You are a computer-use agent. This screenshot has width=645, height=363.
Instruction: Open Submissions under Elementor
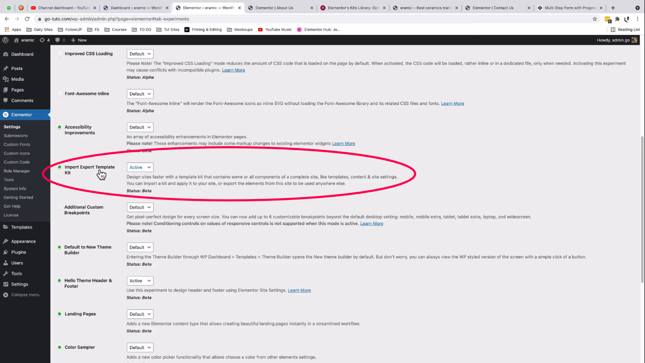(x=16, y=136)
